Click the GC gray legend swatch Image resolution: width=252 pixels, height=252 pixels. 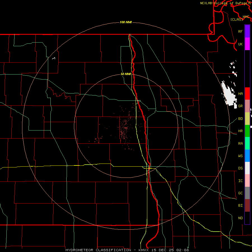click(247, 193)
